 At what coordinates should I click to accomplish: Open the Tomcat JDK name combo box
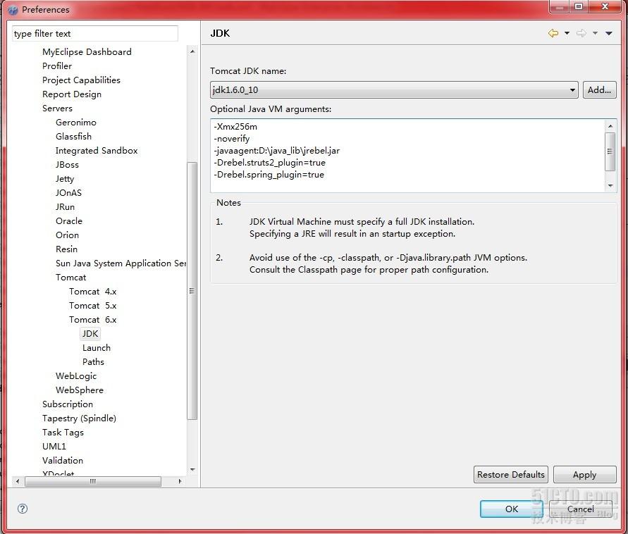click(394, 89)
